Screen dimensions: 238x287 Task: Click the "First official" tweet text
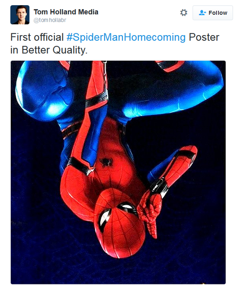pos(37,37)
